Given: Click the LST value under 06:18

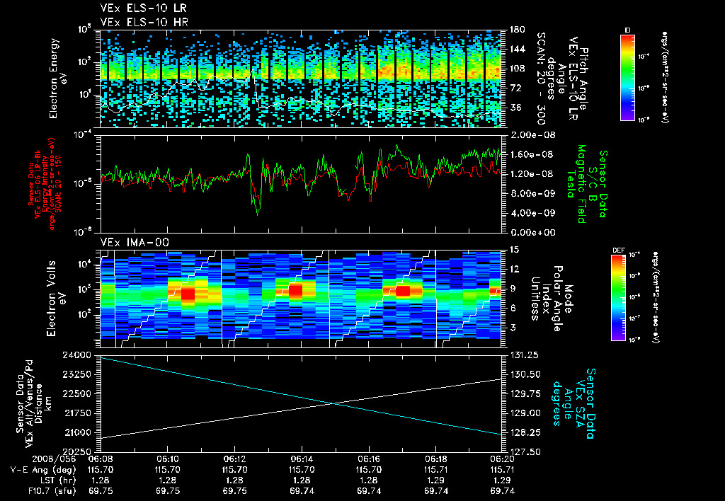Looking at the screenshot, I should tap(435, 480).
